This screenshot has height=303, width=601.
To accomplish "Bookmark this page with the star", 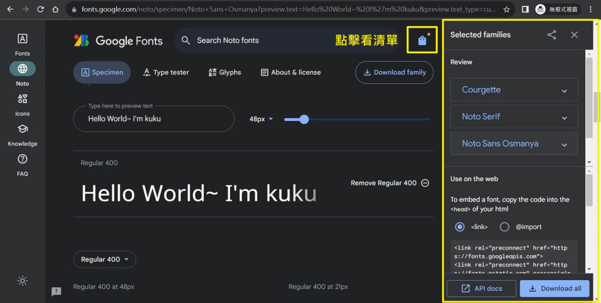I will pos(507,9).
